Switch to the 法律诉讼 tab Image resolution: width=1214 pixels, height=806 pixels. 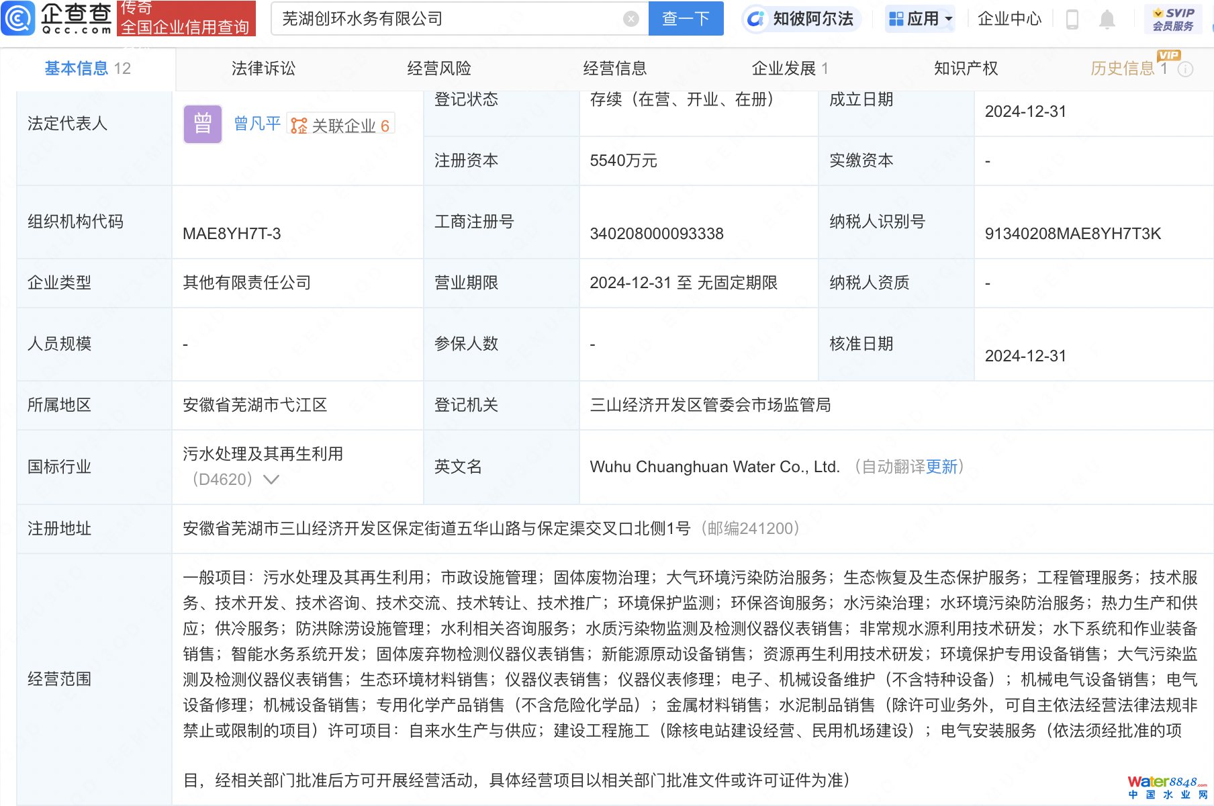[263, 69]
